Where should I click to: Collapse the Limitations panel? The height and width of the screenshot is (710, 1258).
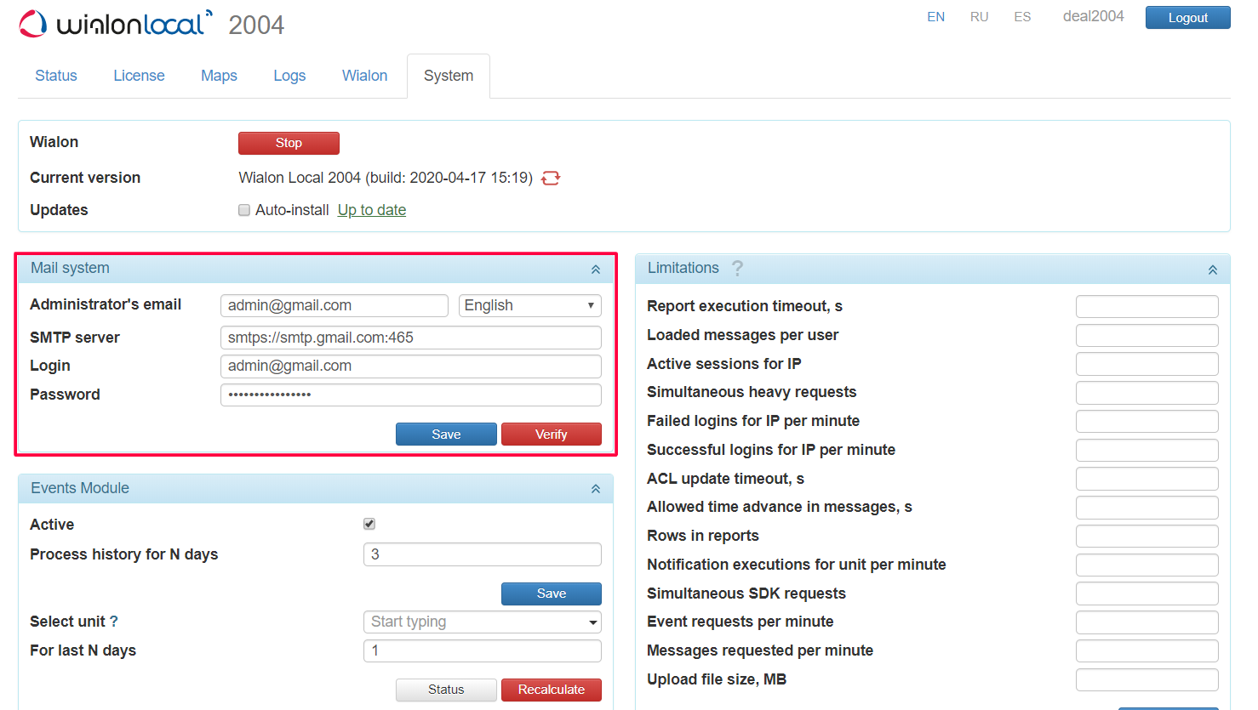pyautogui.click(x=1212, y=269)
